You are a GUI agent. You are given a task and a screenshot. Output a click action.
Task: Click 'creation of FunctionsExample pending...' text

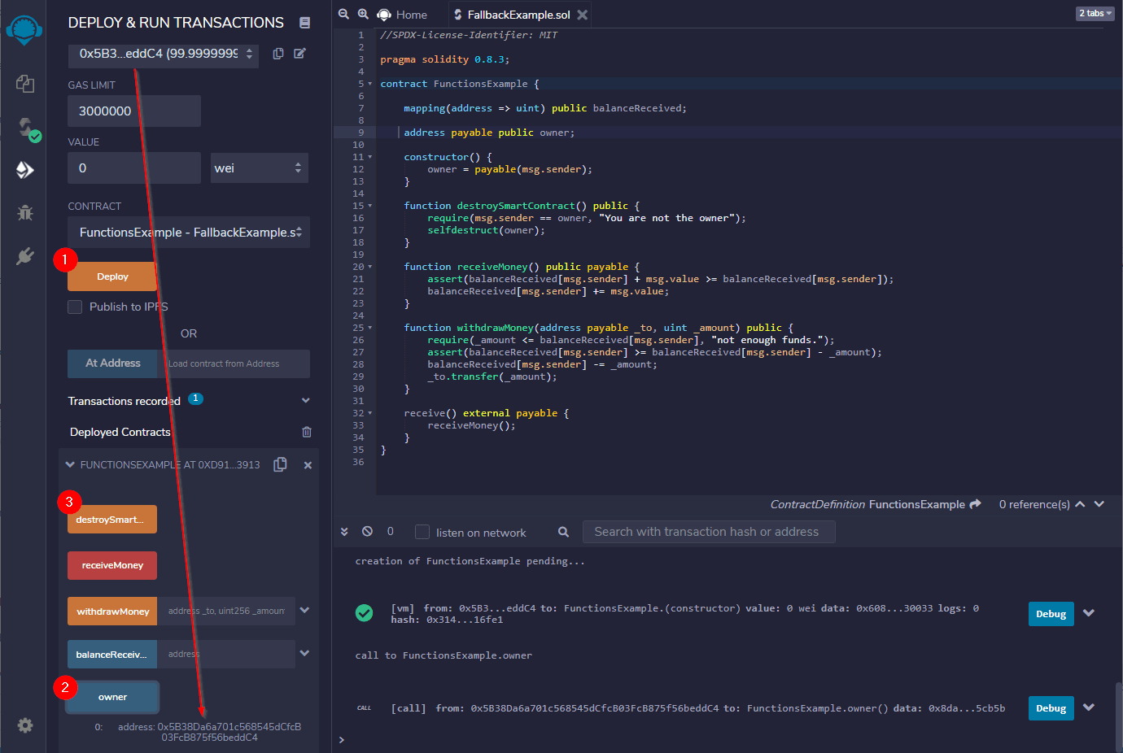[x=470, y=561]
